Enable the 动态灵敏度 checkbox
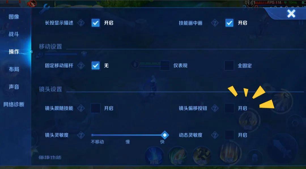 click(229, 135)
